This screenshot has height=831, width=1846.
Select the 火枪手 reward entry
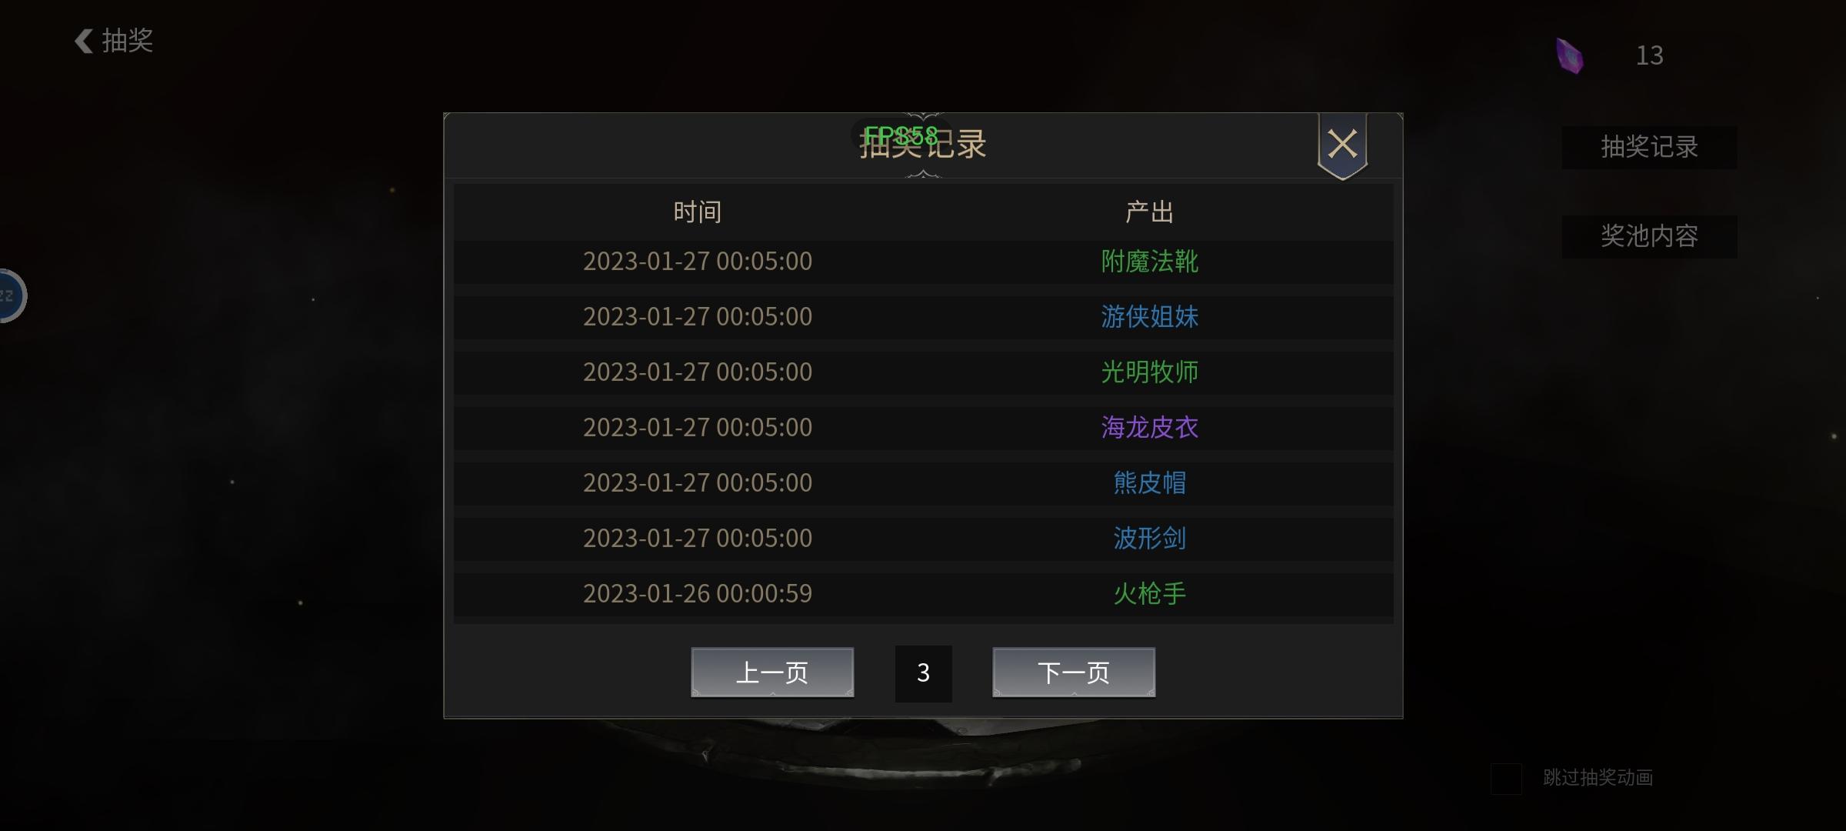pyautogui.click(x=1149, y=594)
